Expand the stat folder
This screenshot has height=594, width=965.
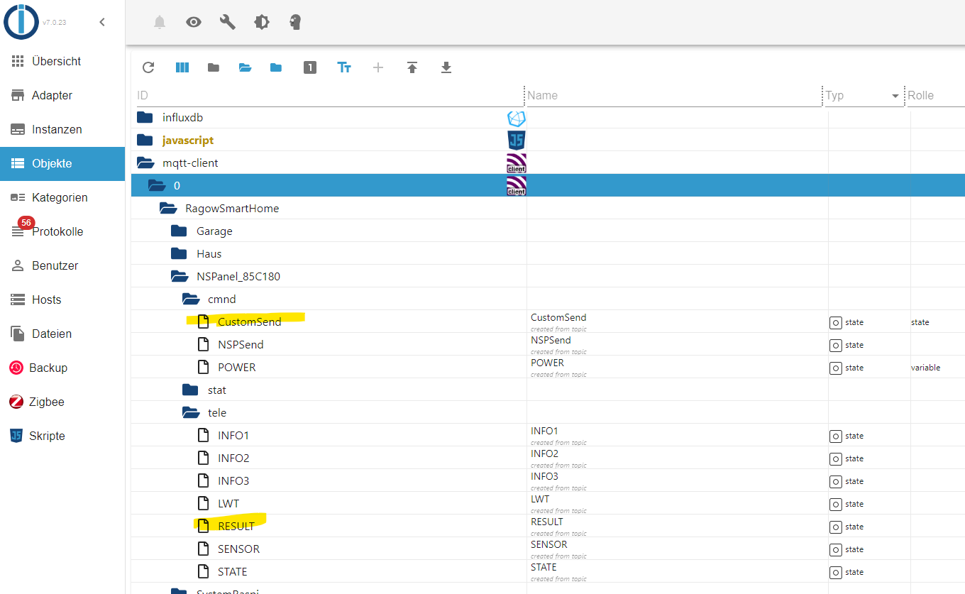pyautogui.click(x=190, y=390)
